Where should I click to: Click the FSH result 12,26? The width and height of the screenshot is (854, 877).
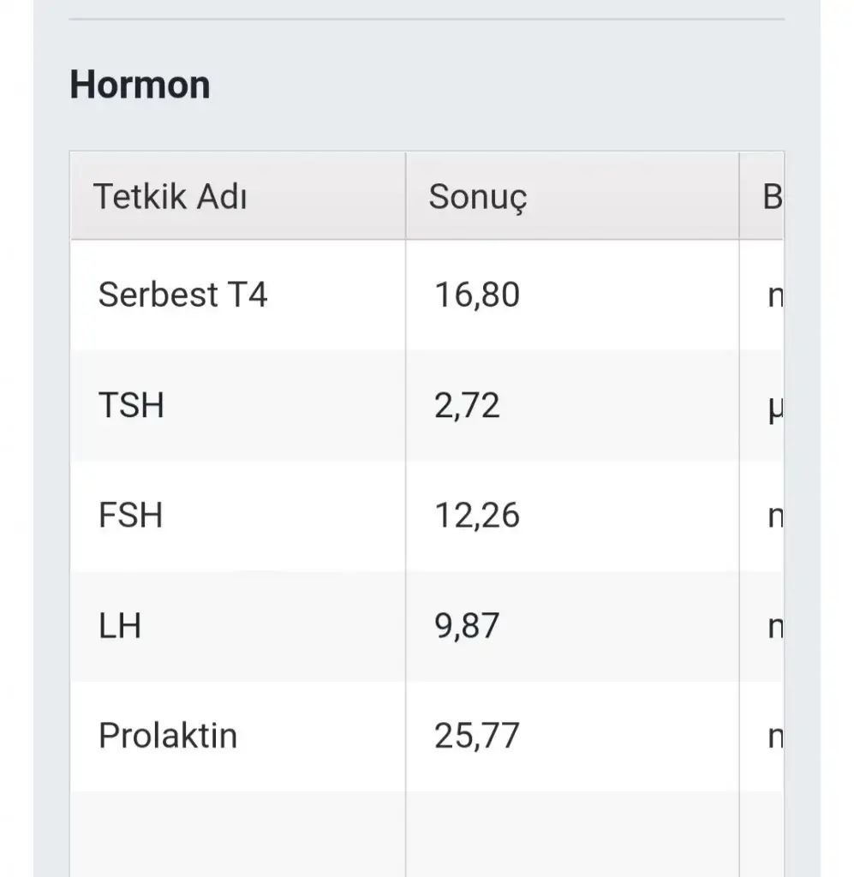click(477, 516)
